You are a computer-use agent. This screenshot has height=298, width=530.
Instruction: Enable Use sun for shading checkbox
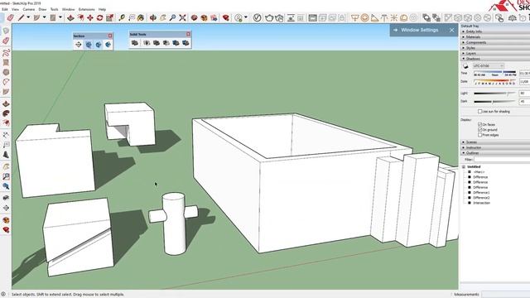coord(479,111)
